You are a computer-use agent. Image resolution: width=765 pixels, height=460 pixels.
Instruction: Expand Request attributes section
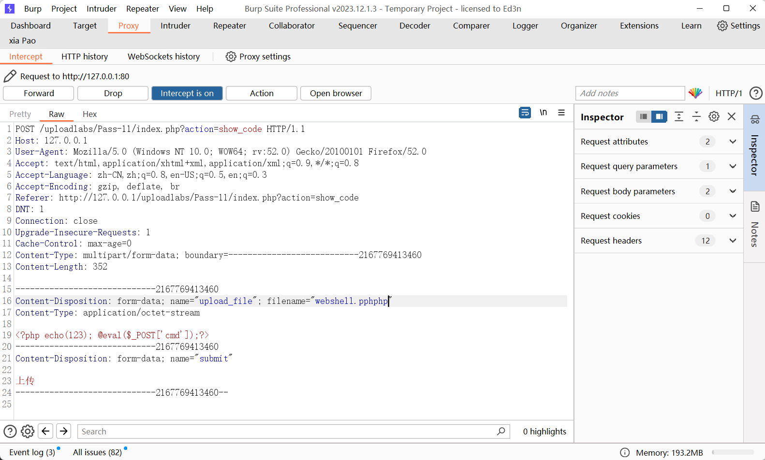click(733, 142)
